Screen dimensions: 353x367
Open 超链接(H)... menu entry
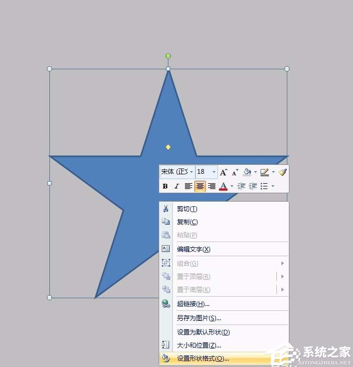pyautogui.click(x=224, y=304)
